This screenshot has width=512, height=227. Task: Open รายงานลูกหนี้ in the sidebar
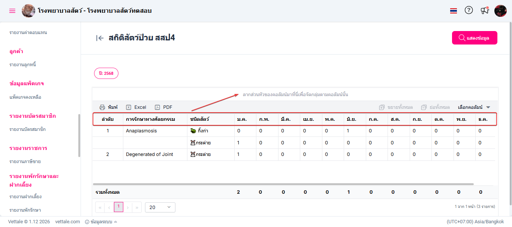click(23, 65)
